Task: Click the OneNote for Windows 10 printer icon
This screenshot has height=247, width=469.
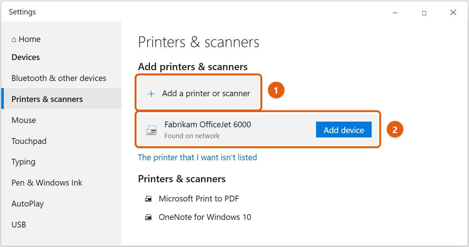Action: [x=148, y=217]
